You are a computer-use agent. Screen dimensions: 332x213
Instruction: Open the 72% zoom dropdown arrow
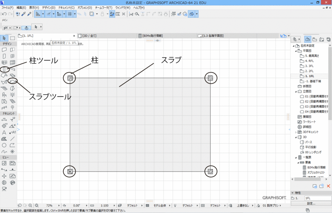tap(59, 205)
